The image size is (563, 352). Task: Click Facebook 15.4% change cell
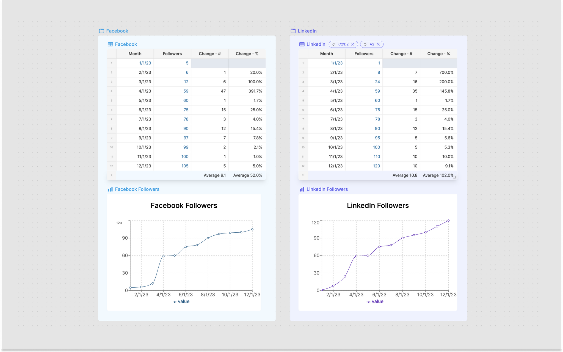(247, 128)
